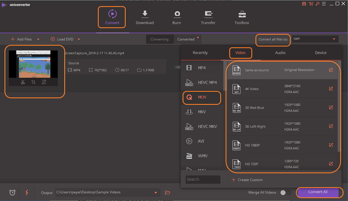Expand the Add Files dropdown arrow
This screenshot has width=348, height=201.
(x=38, y=40)
